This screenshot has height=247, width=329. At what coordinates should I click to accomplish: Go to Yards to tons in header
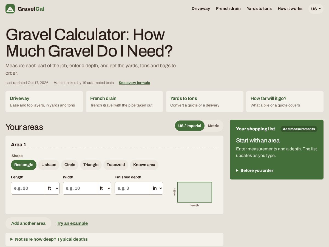tap(259, 9)
